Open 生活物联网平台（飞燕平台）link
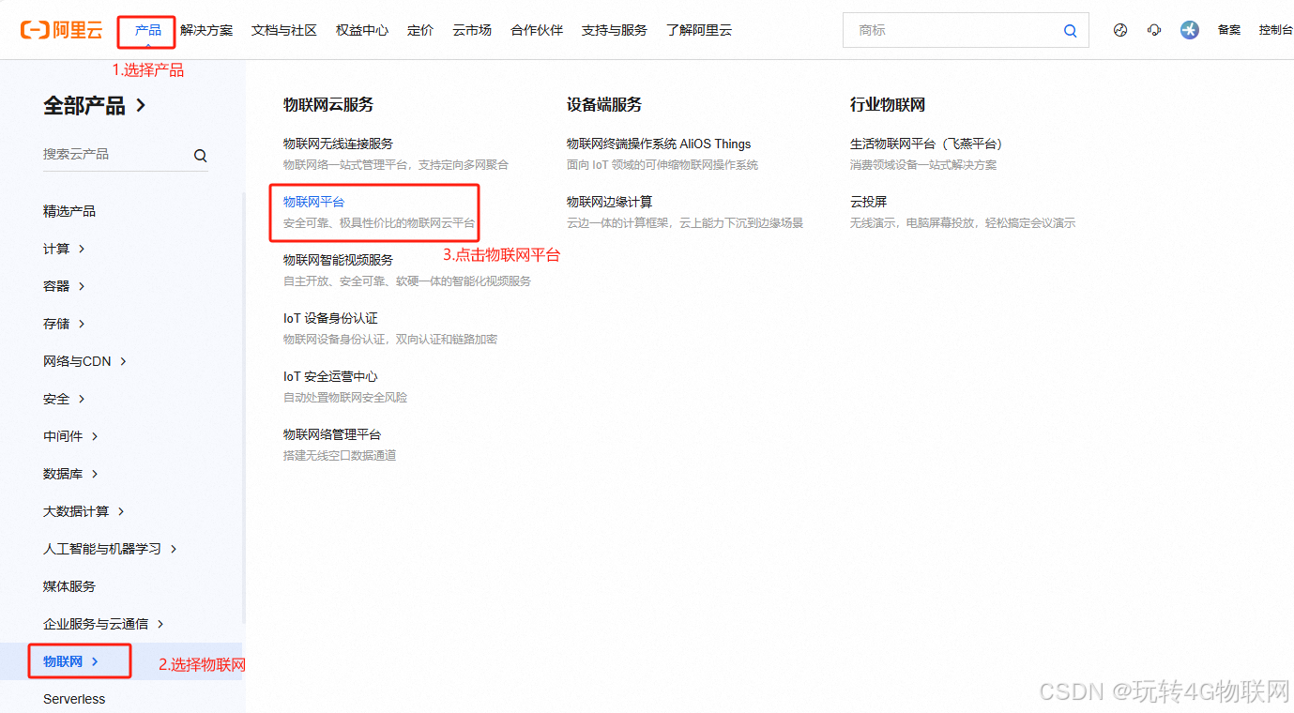Screen dimensions: 1294x713 point(926,144)
